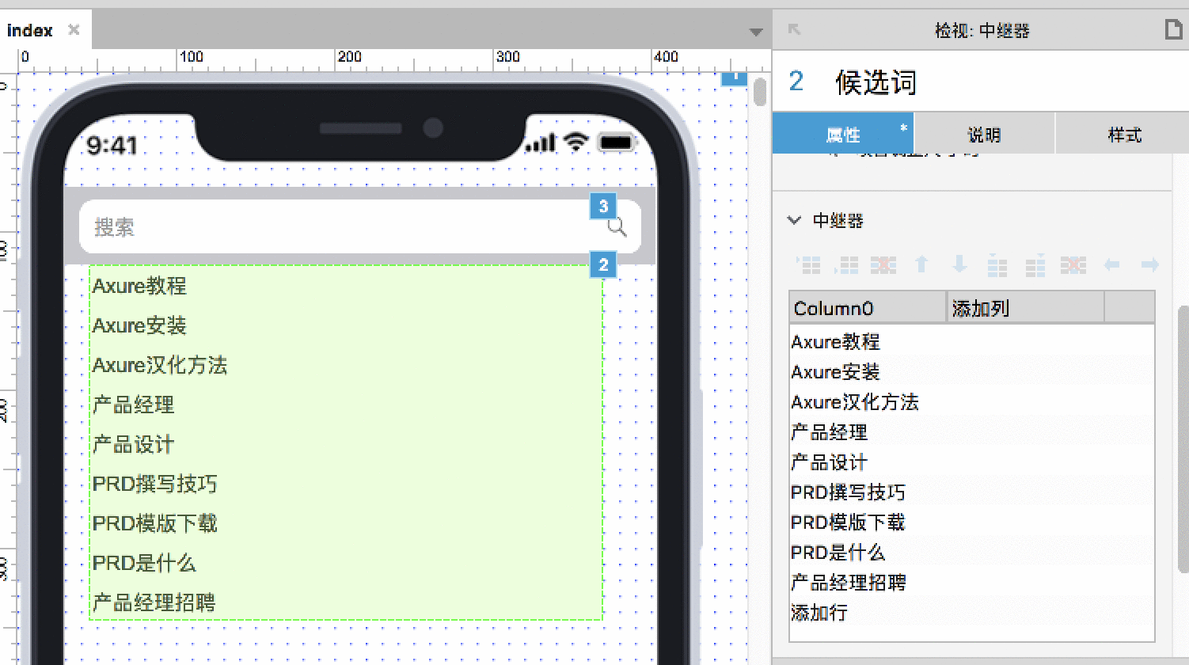The height and width of the screenshot is (665, 1189).
Task: Click the magnifier icon in search bar
Action: [617, 228]
